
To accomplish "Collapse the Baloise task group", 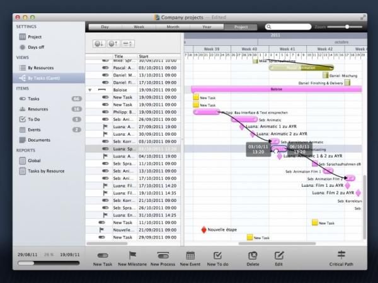I will click(90, 90).
